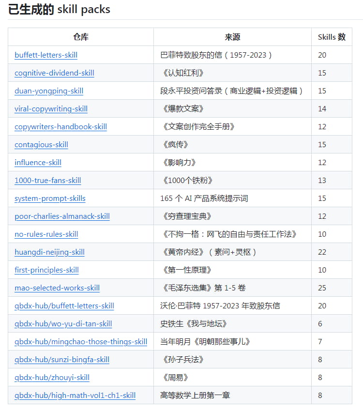Image resolution: width=363 pixels, height=412 pixels.
Task: Select source text 高等数学上册第一章
Action: coord(195,395)
